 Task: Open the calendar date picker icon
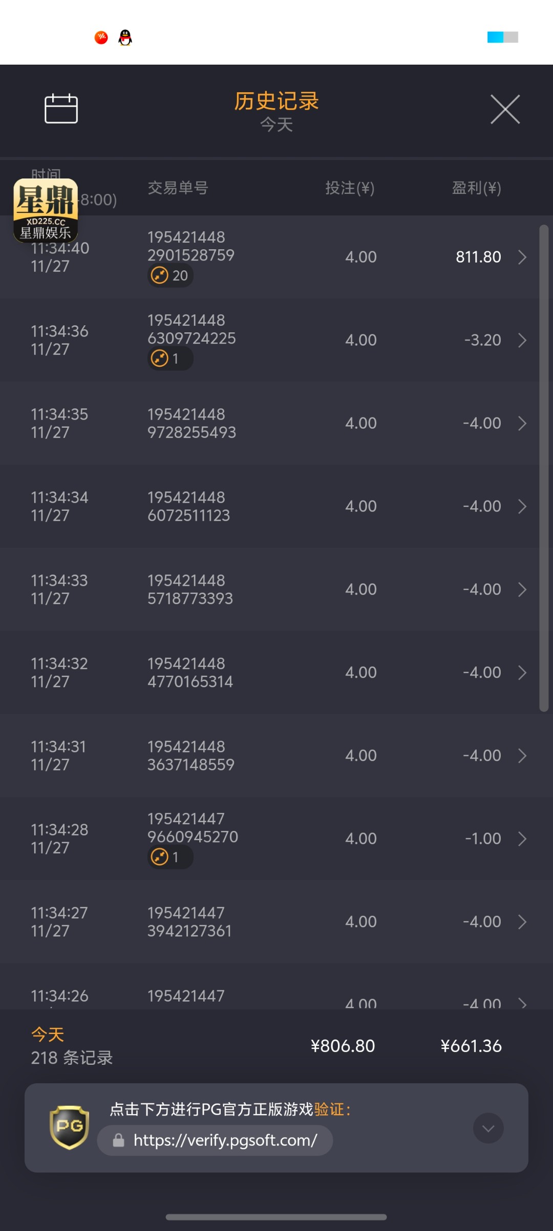coord(61,109)
